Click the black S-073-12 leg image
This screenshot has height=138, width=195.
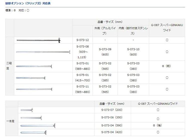39,40
